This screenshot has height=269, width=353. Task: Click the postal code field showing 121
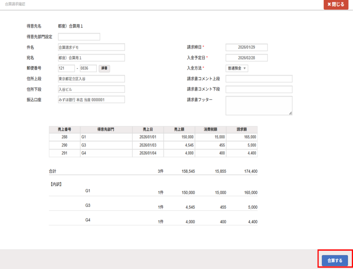click(66, 68)
